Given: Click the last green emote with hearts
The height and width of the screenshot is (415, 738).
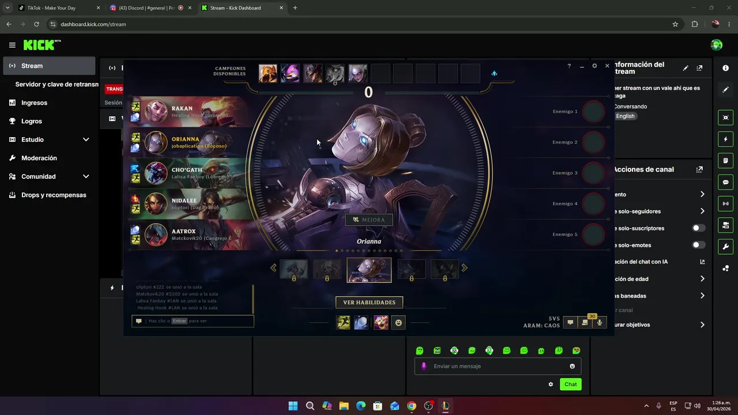Looking at the screenshot, I should tap(576, 350).
